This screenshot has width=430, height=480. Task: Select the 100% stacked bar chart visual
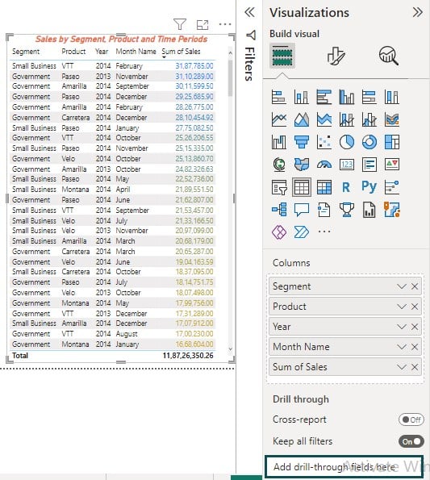[x=369, y=97]
